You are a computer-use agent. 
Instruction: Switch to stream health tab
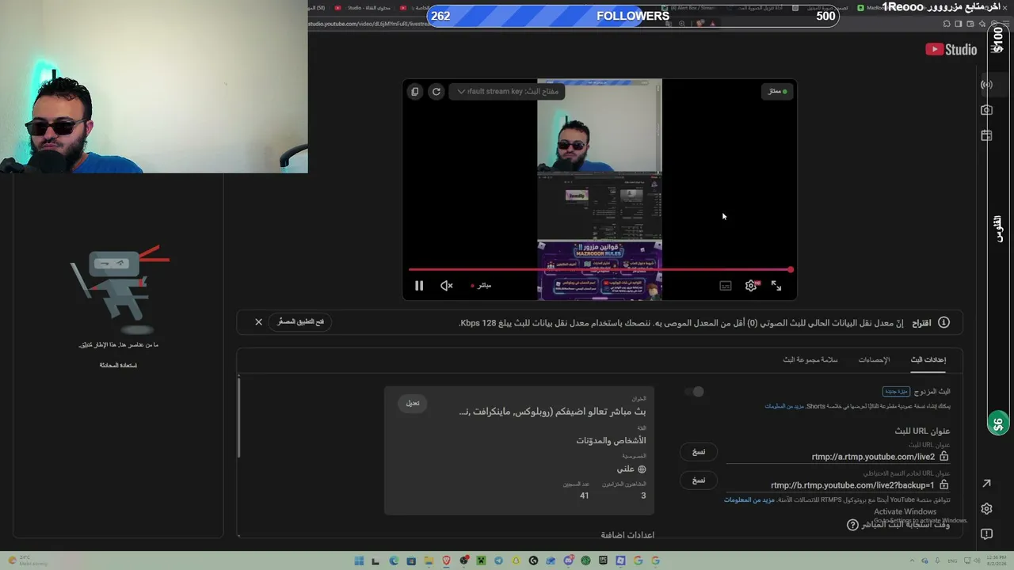click(810, 359)
